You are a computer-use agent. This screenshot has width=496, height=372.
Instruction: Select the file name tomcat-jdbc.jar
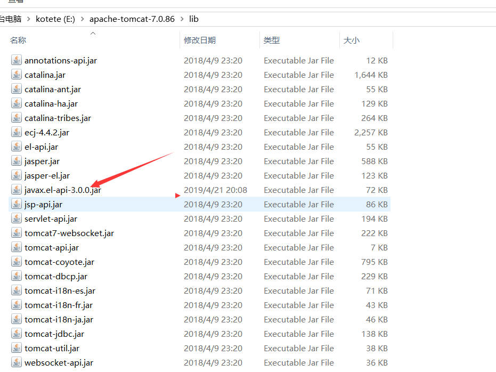tap(54, 334)
